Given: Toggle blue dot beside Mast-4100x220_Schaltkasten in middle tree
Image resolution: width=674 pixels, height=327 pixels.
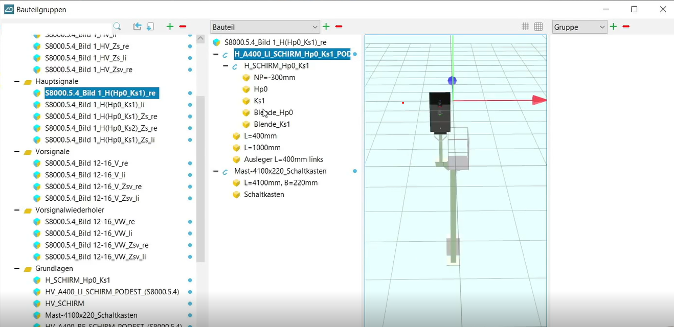Looking at the screenshot, I should pyautogui.click(x=355, y=171).
